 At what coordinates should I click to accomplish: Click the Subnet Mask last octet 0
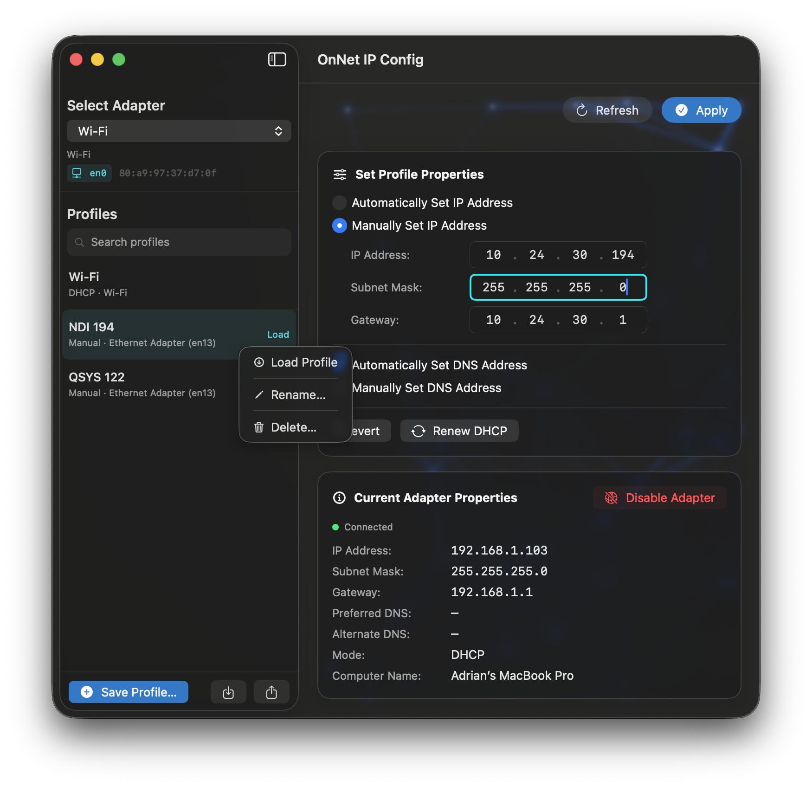(623, 287)
